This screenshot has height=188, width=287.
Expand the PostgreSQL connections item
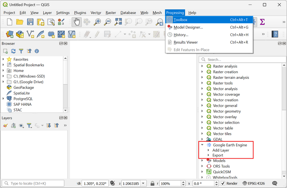point(3,99)
